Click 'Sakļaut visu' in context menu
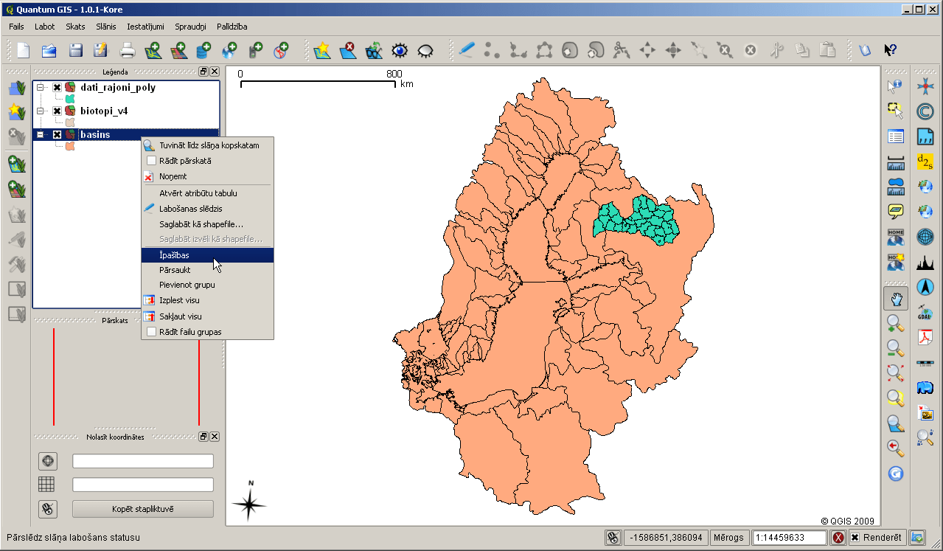The height and width of the screenshot is (551, 943). click(207, 316)
